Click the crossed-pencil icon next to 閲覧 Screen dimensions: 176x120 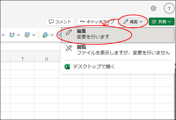[x=69, y=48]
